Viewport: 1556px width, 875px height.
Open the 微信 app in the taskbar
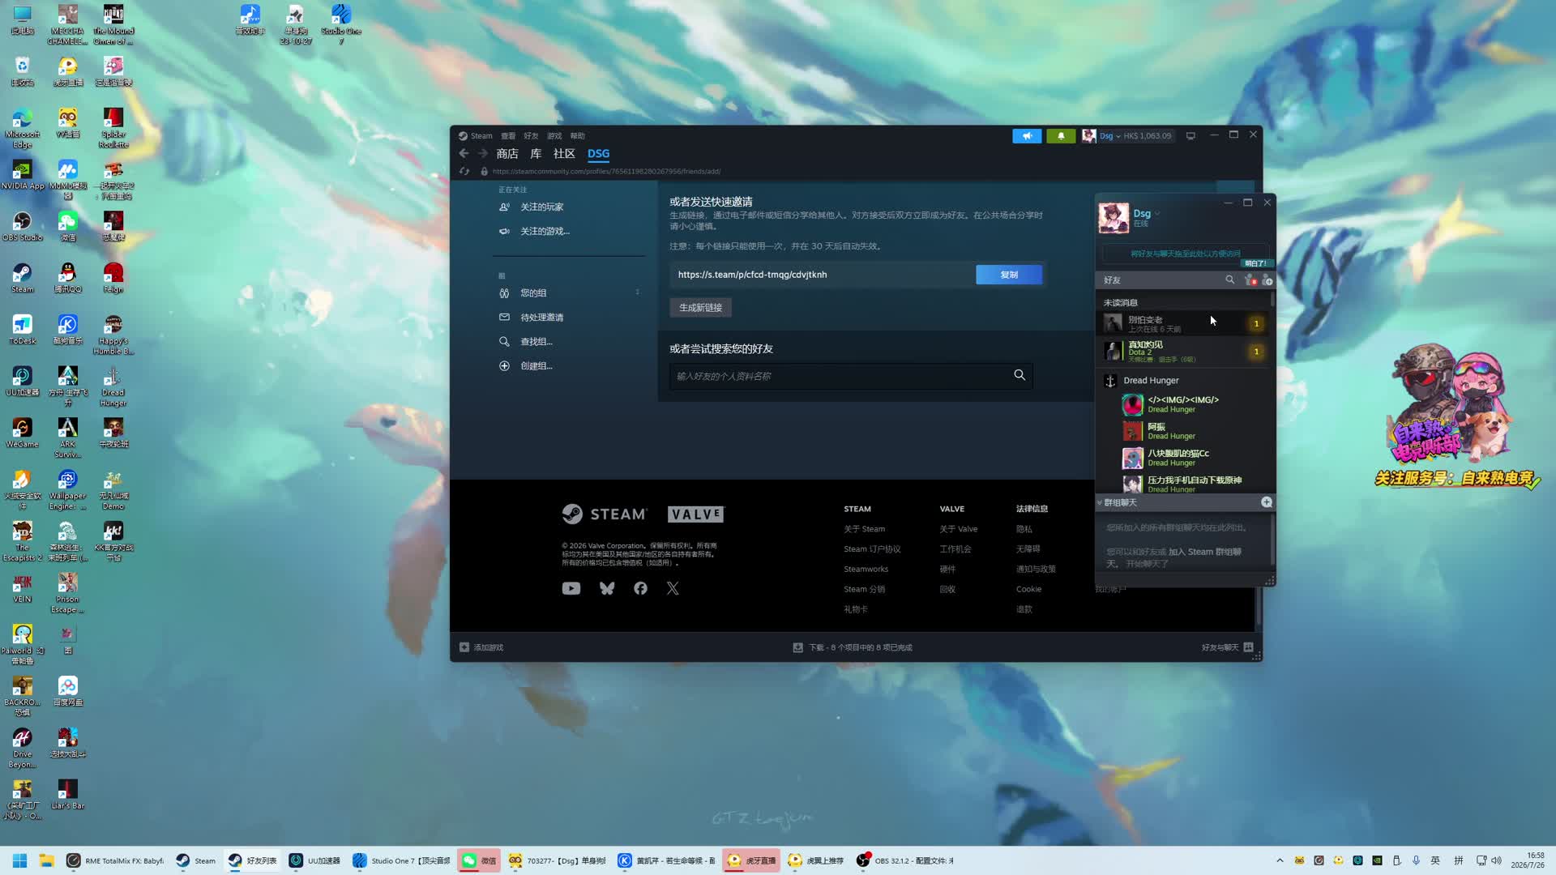pyautogui.click(x=479, y=860)
